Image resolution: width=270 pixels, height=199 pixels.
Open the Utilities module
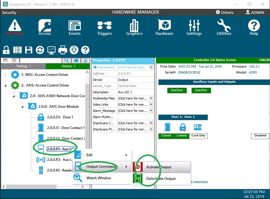point(224,27)
